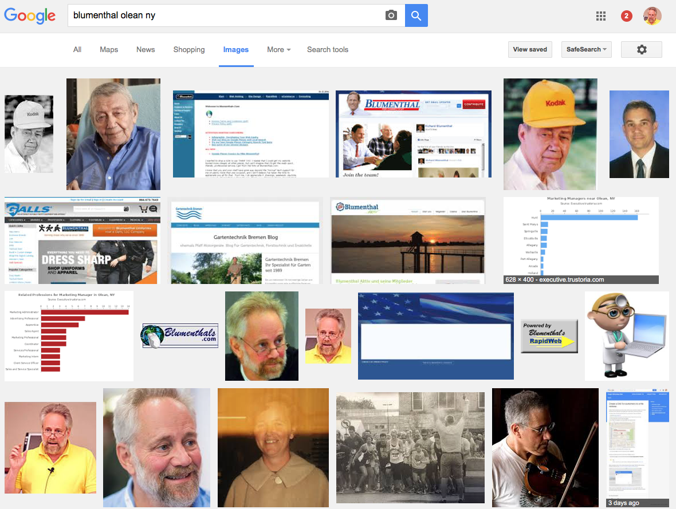Expand the More dropdown menu
The image size is (676, 509).
click(278, 50)
